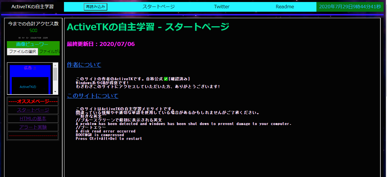The image size is (387, 177).
Task: Click the ファイルの選択 file chooser button
Action: 22,52
